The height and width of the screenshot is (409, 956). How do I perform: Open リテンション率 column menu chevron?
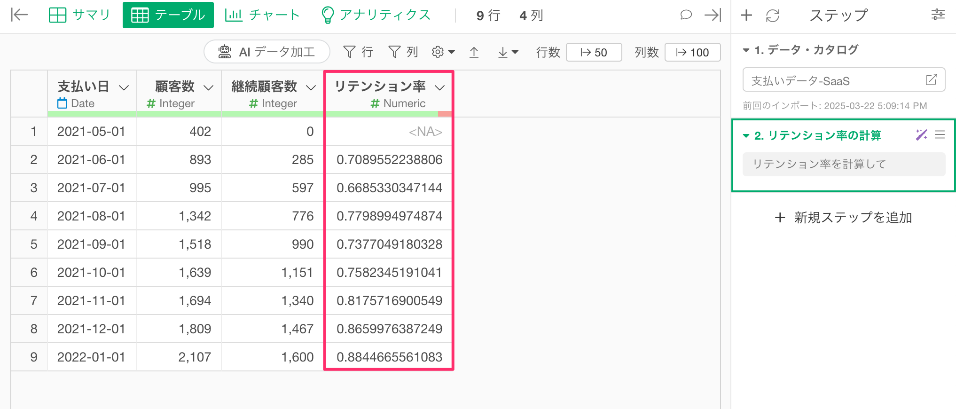pyautogui.click(x=440, y=87)
